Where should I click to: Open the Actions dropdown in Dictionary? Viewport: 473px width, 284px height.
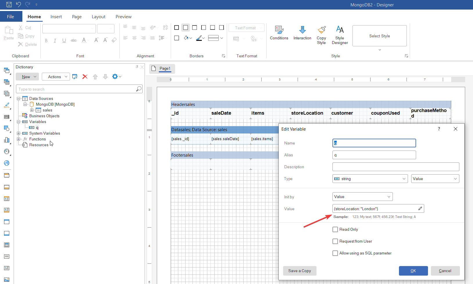(56, 77)
